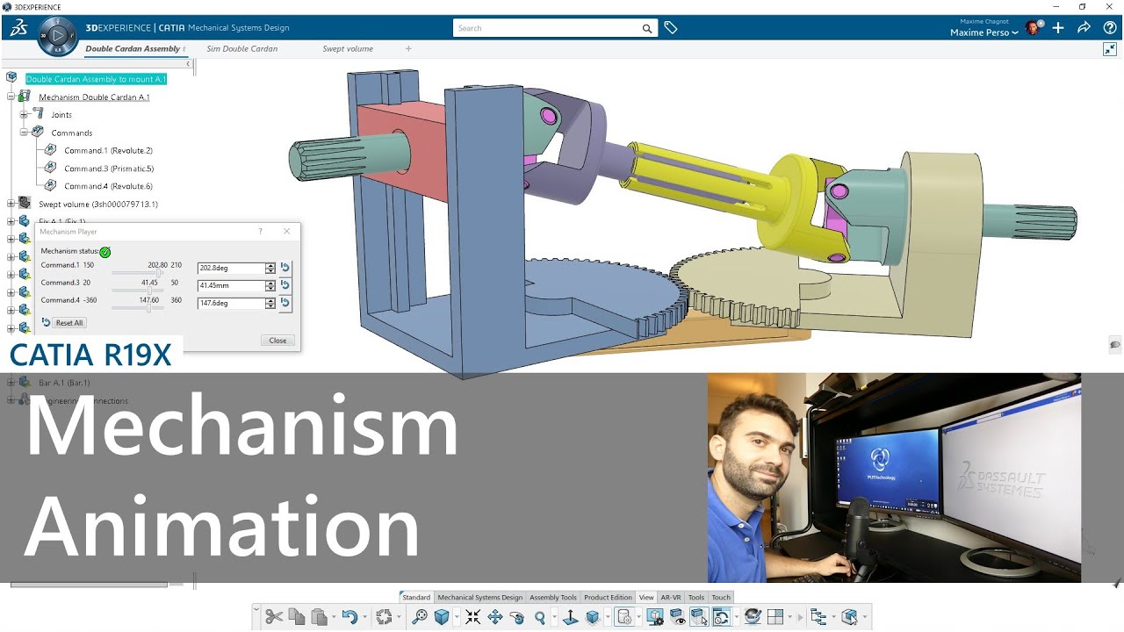The width and height of the screenshot is (1124, 632).
Task: Click the Reframe inward-arrows icon
Action: click(473, 617)
